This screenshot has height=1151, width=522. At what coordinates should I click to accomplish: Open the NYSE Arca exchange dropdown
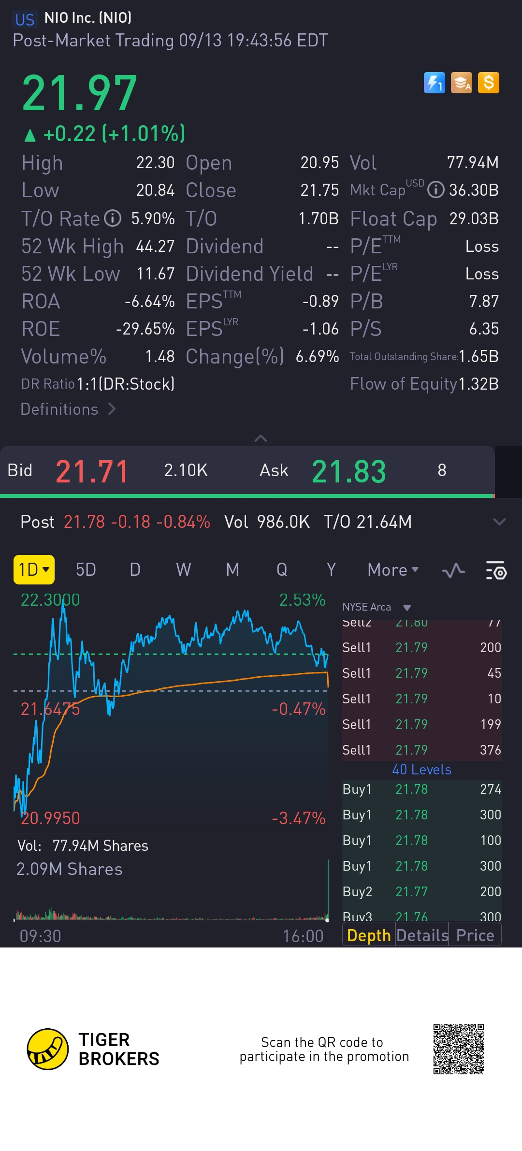coord(377,607)
